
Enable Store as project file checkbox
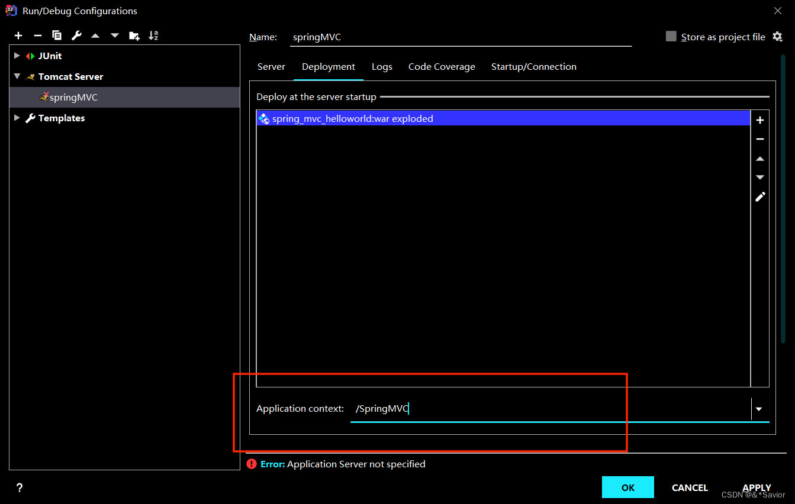(671, 37)
